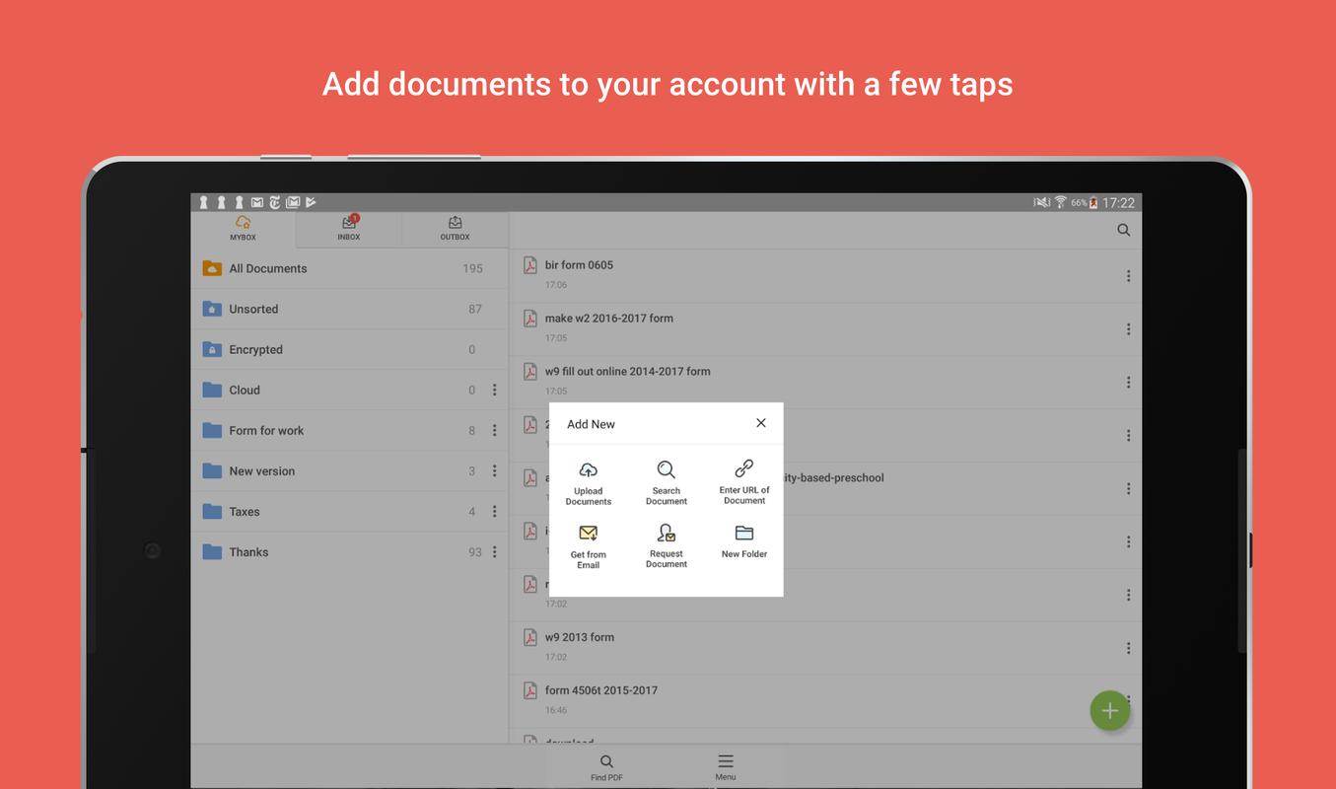
Task: Tap PDF icon of form 4506t
Action: 529,690
